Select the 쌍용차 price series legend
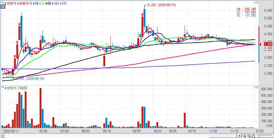This screenshot has height=138, width=274. (11, 3)
